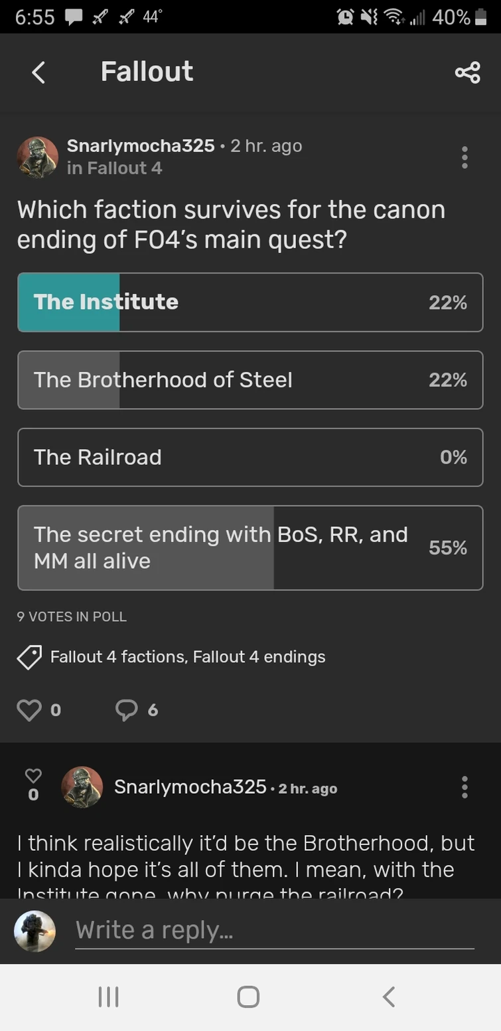Viewport: 501px width, 1031px height.
Task: Upvote Snarlymocha325's comment with the heart
Action: coord(33,776)
